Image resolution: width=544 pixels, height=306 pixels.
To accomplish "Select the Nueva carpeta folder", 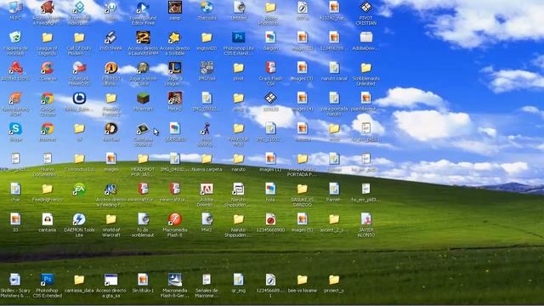I will [x=207, y=159].
